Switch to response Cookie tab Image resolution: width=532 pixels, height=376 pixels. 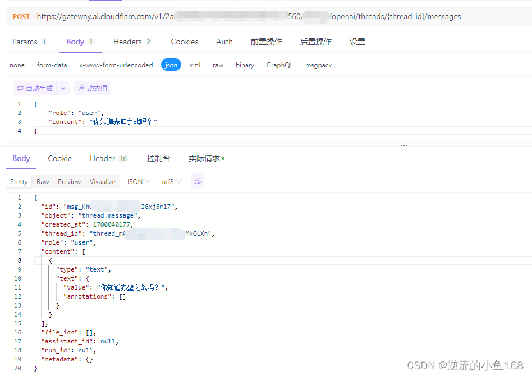click(x=59, y=158)
